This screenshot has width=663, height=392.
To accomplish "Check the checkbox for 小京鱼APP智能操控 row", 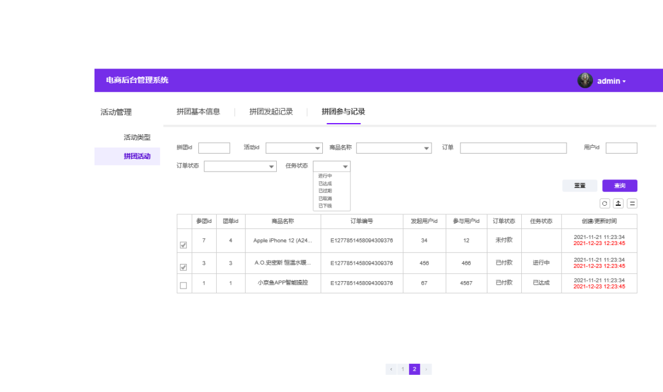I will click(183, 285).
